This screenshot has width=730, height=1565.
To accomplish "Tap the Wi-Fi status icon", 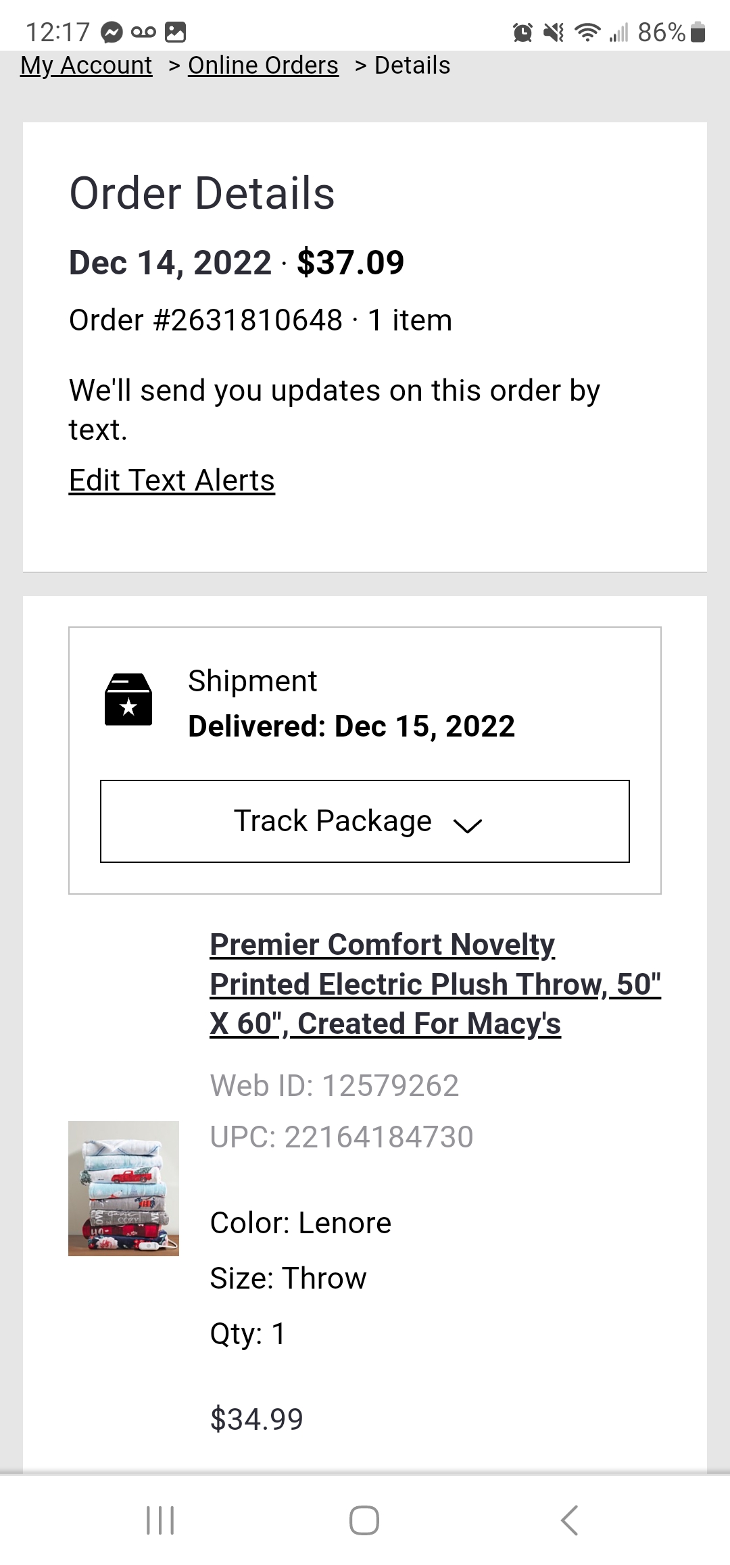I will click(587, 32).
